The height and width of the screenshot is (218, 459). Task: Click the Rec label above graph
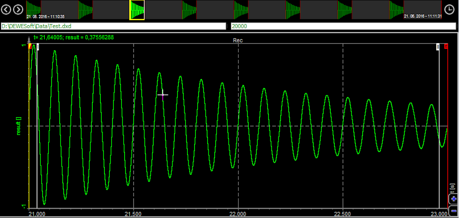coord(238,41)
